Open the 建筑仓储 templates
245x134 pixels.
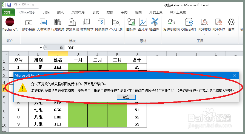[x=72, y=25]
